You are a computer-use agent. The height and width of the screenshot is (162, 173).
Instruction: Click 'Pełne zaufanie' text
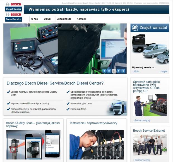(x=78, y=109)
